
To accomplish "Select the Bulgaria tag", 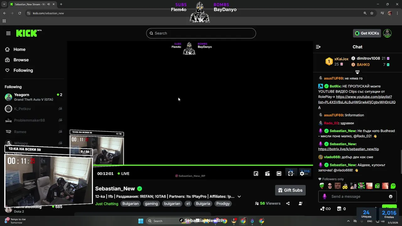I will [203, 204].
